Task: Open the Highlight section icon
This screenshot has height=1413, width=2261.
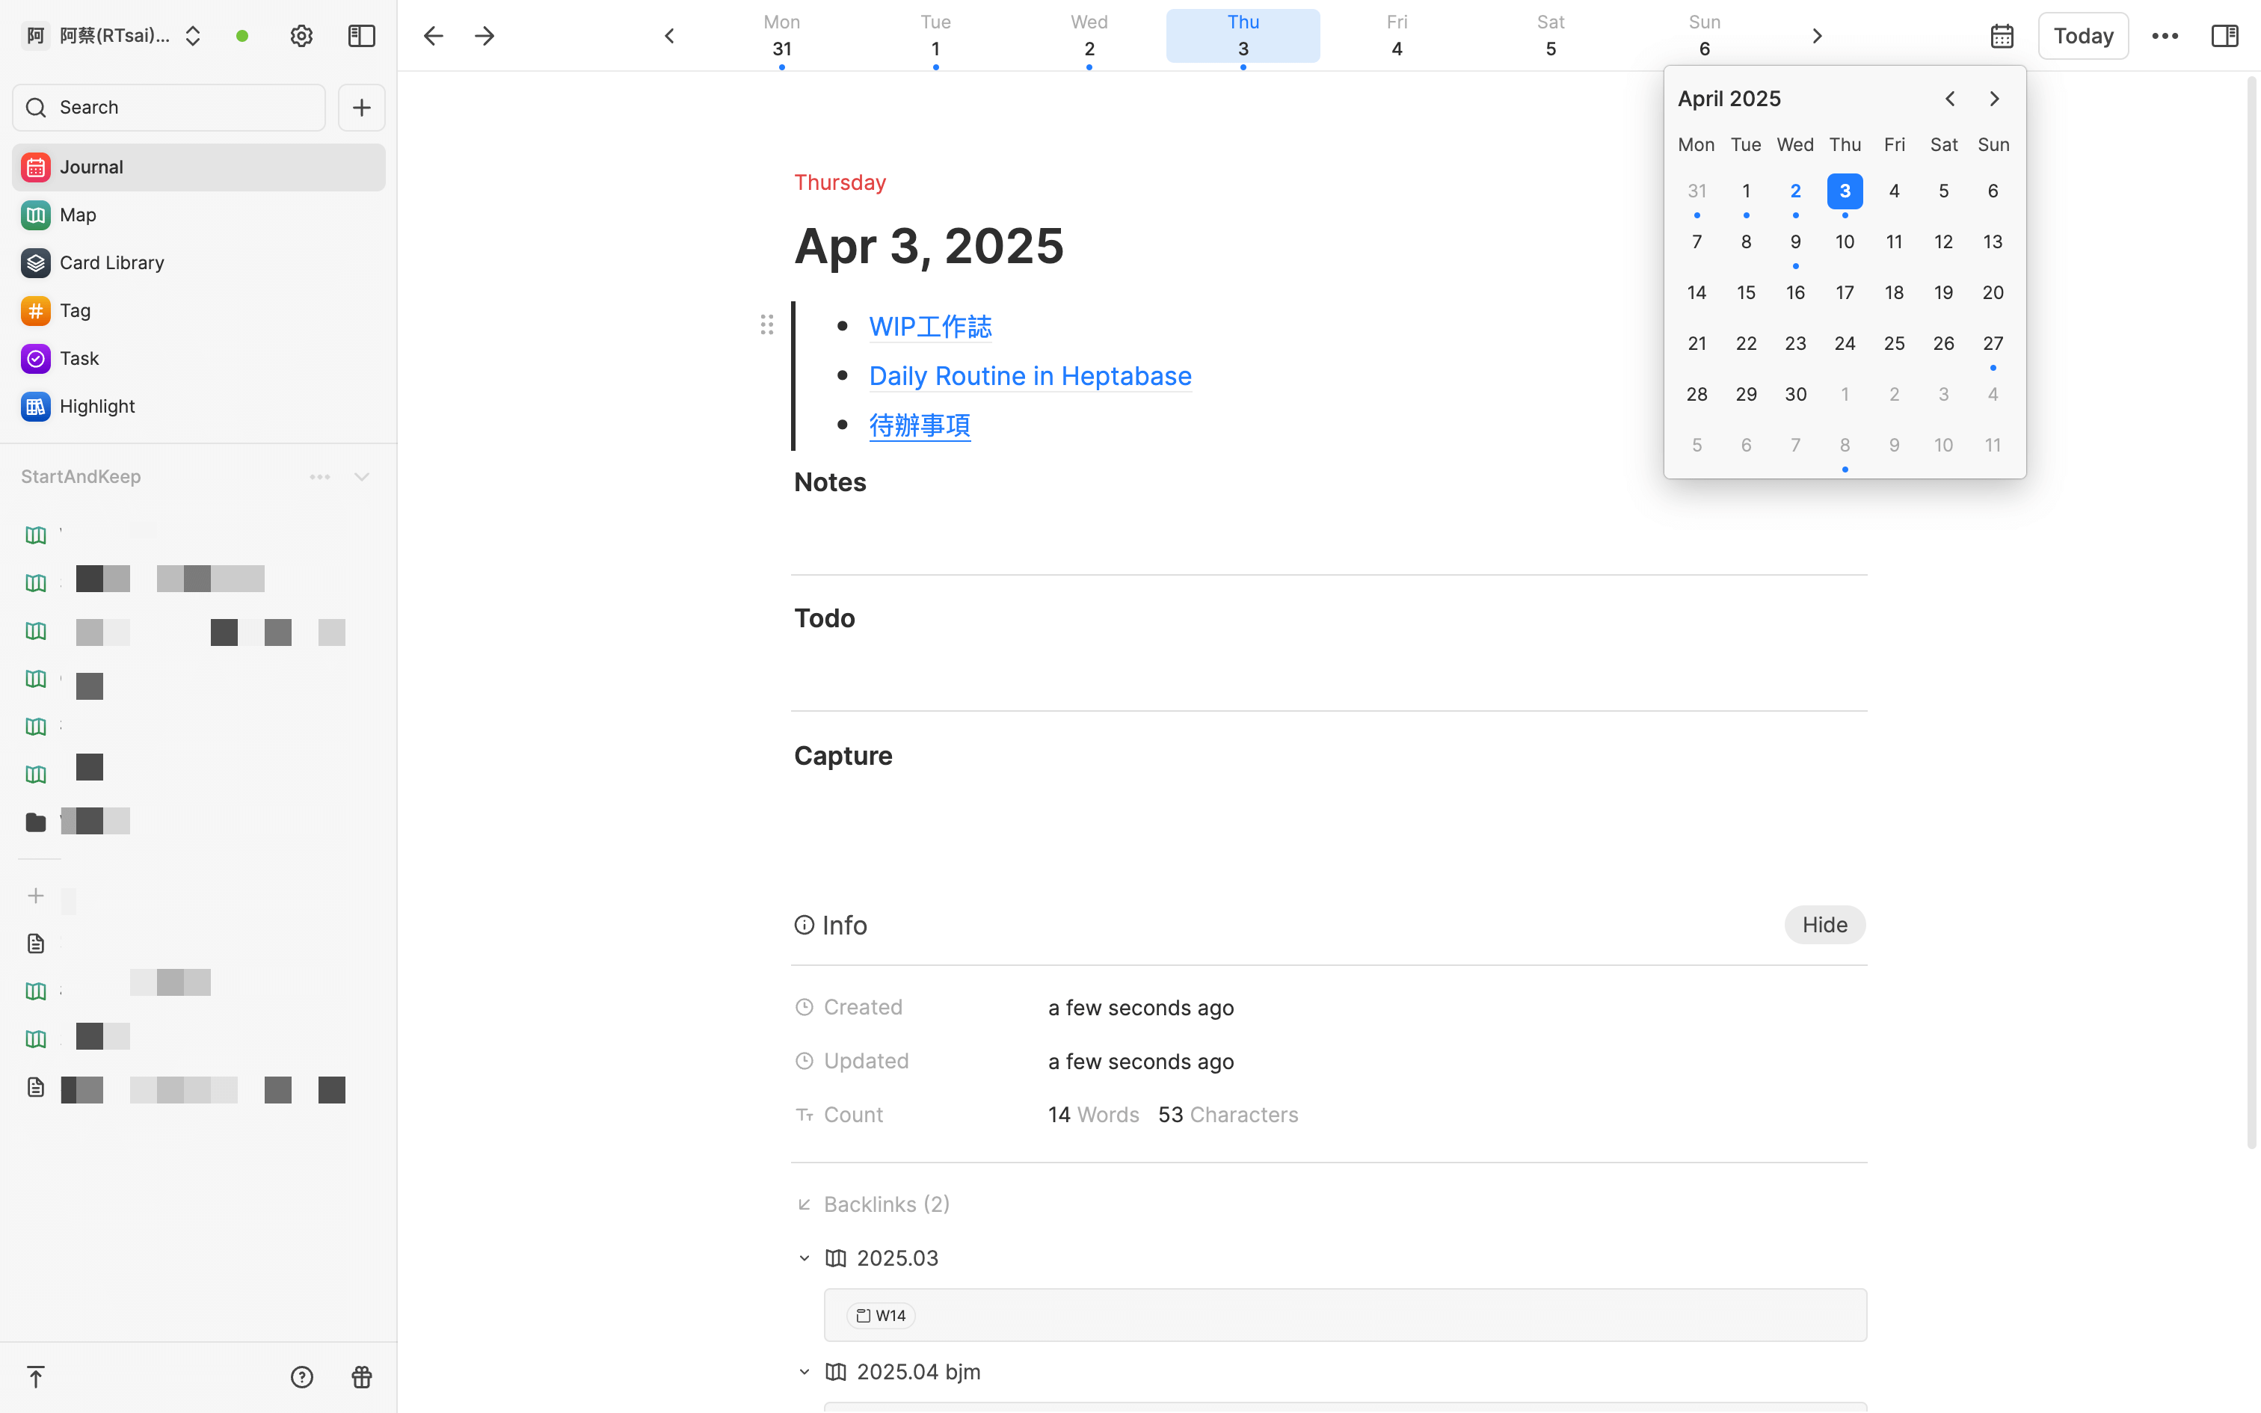Action: [x=34, y=405]
